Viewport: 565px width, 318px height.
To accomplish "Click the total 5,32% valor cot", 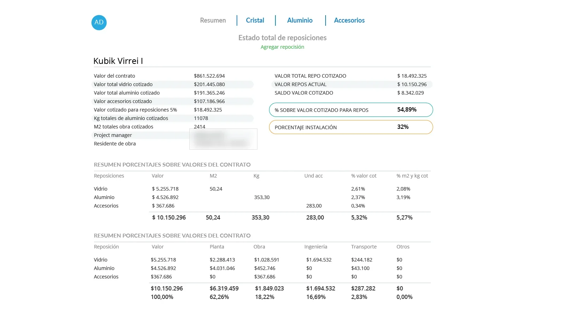I will [x=359, y=218].
